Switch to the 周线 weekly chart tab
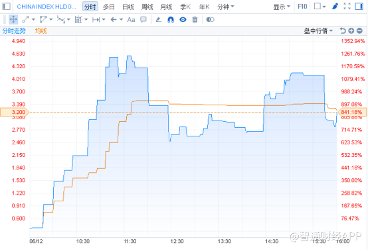The width and height of the screenshot is (368, 249). coord(147,7)
